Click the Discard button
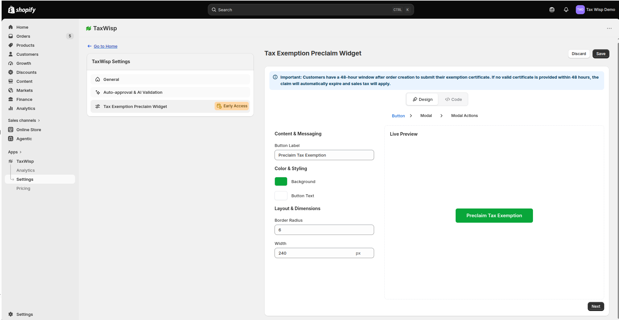Image resolution: width=619 pixels, height=320 pixels. pyautogui.click(x=579, y=54)
